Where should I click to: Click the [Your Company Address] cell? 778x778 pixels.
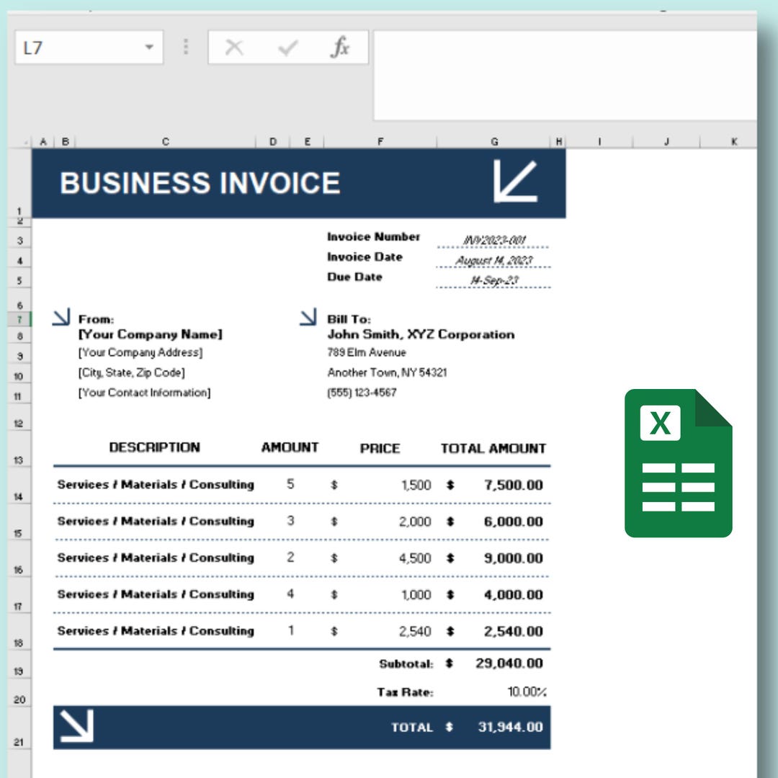click(140, 352)
